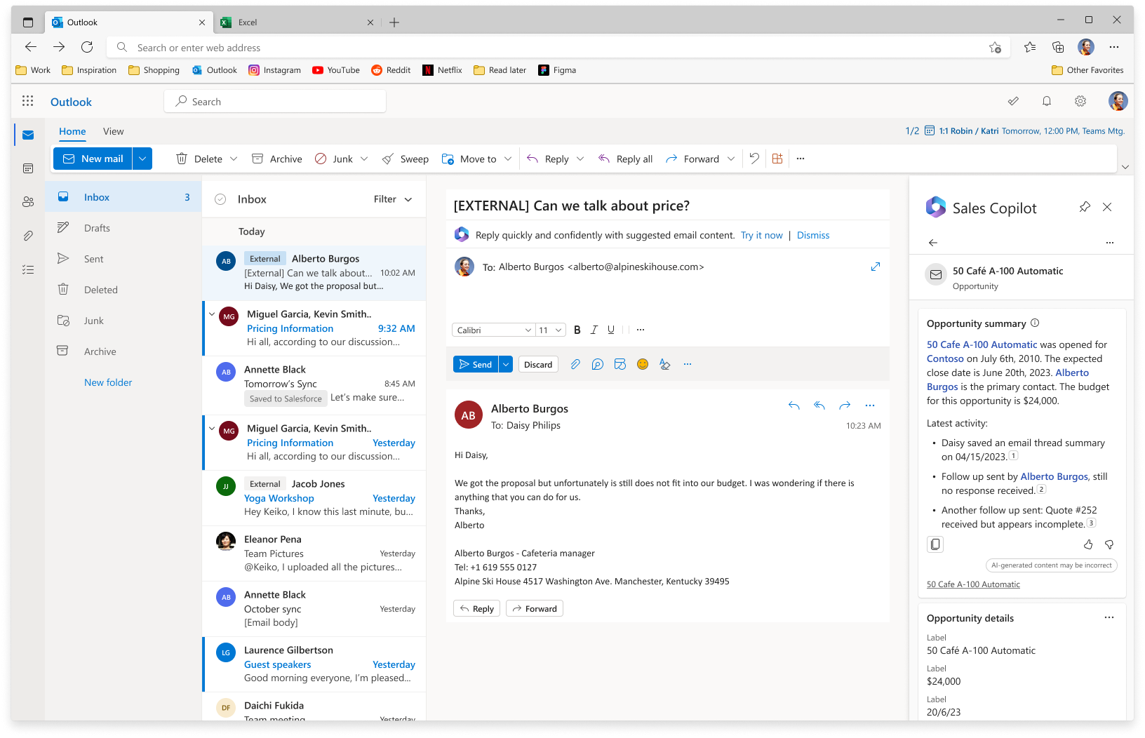Open the Calendar view in left rail
Screen dimensions: 1145x738
[28, 168]
